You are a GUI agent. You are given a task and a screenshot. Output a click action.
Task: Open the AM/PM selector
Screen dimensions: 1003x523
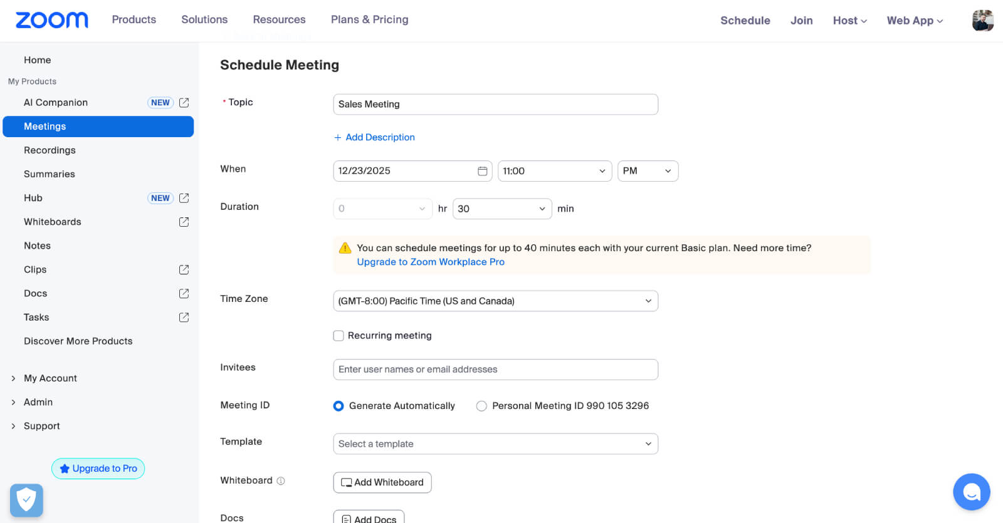[x=647, y=171]
